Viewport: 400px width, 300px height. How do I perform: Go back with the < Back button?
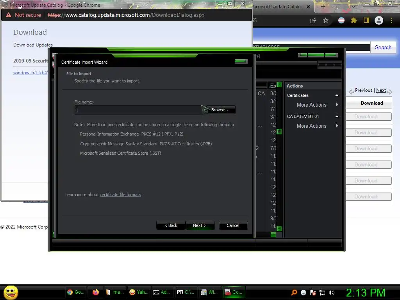pyautogui.click(x=171, y=225)
